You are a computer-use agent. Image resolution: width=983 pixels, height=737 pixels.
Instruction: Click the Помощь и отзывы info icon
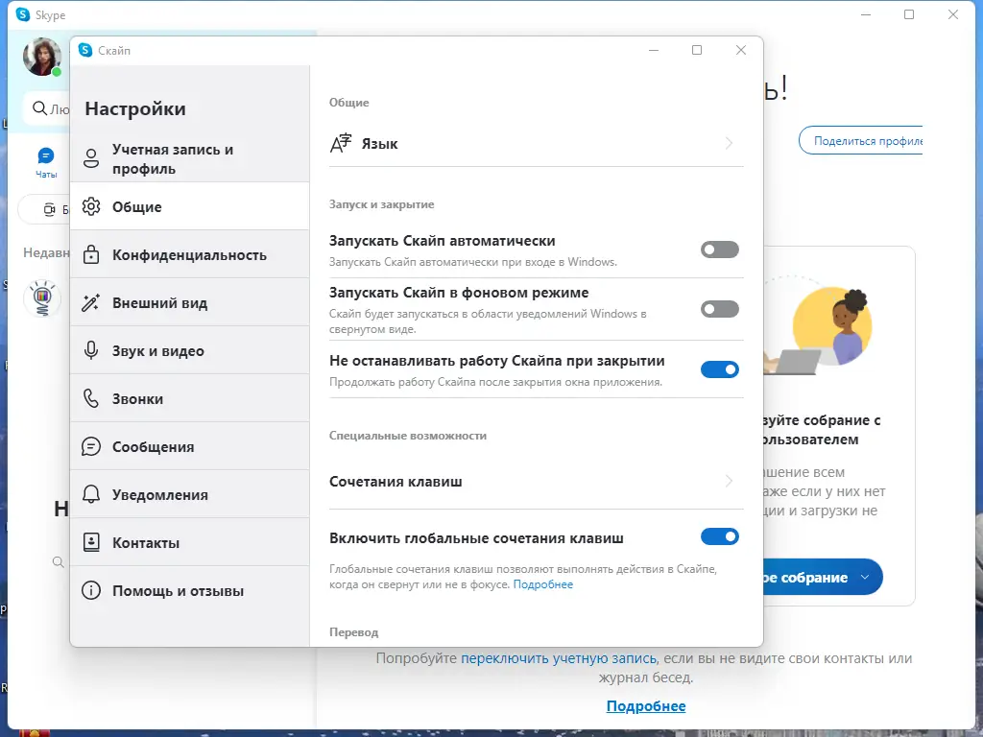click(x=91, y=590)
